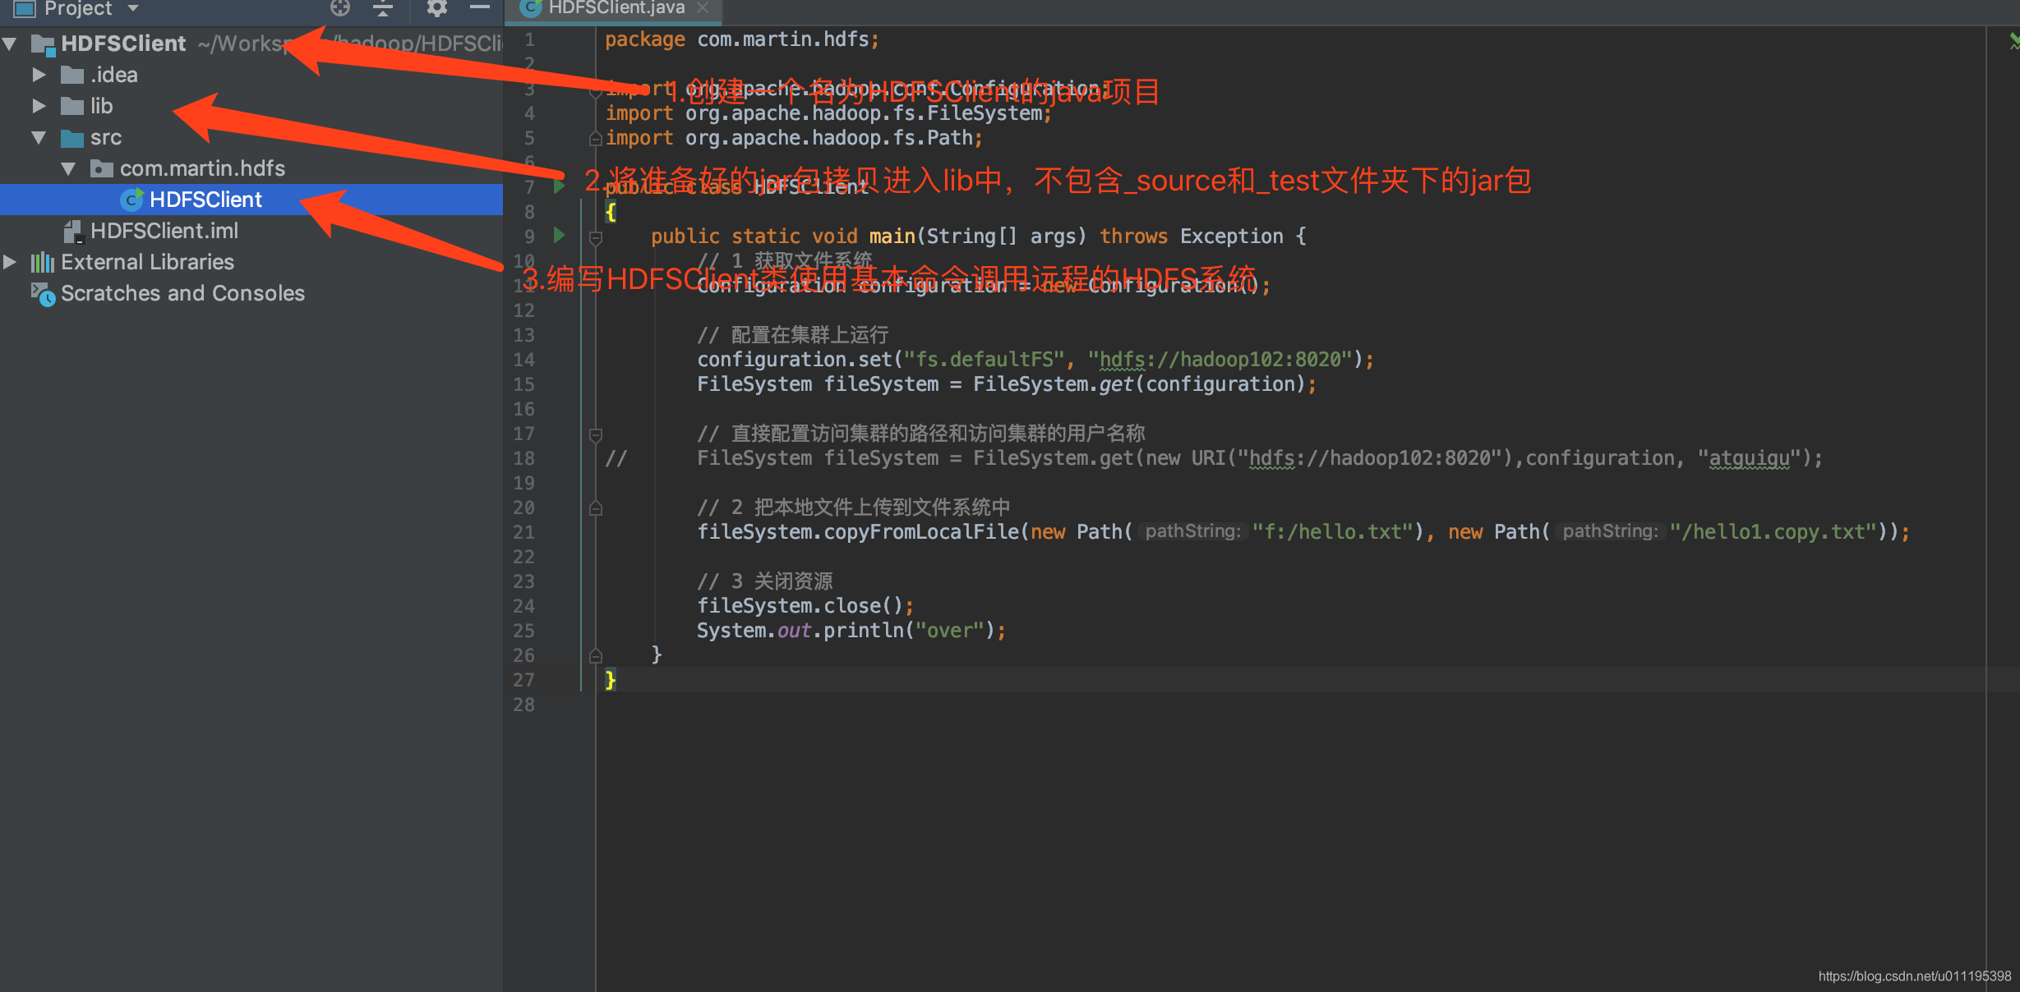Click the locate/scroll-from-source crosshair icon
Viewport: 2020px width, 992px height.
(x=340, y=8)
